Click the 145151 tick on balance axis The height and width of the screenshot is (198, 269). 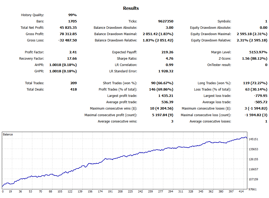point(253,139)
